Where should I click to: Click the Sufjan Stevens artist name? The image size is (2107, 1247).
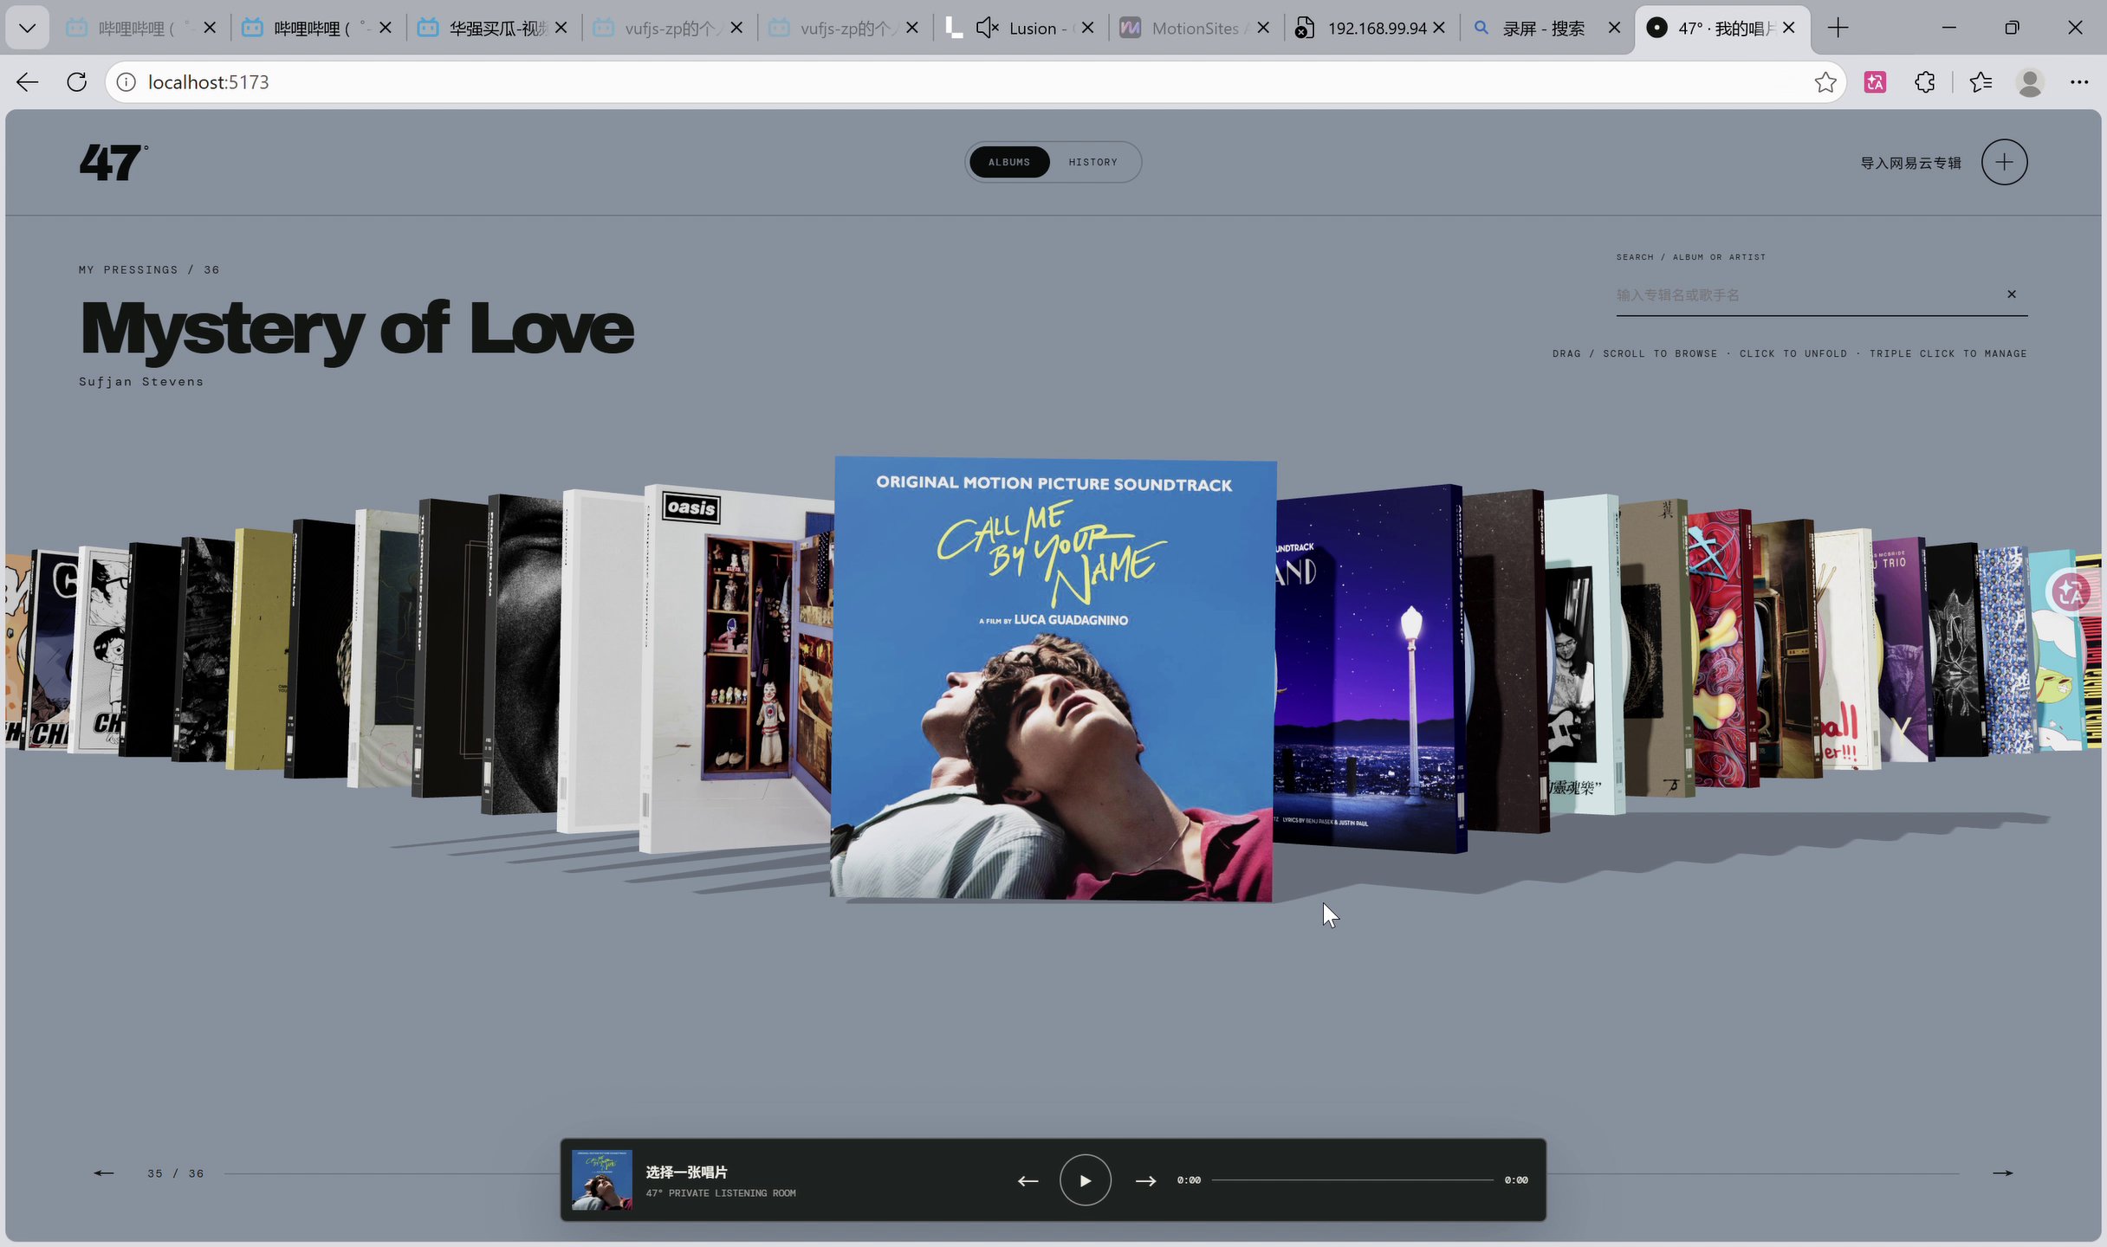[141, 382]
